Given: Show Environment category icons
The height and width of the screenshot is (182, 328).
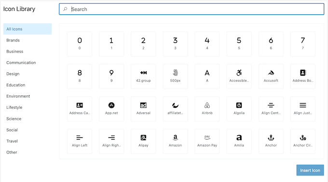Looking at the screenshot, I should pos(27,96).
